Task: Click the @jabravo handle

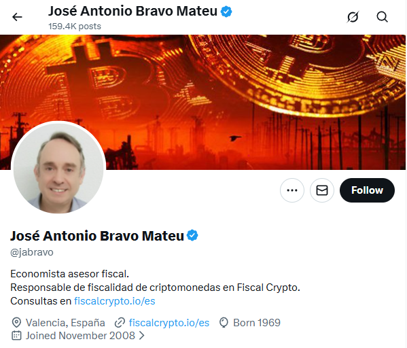Action: click(32, 252)
